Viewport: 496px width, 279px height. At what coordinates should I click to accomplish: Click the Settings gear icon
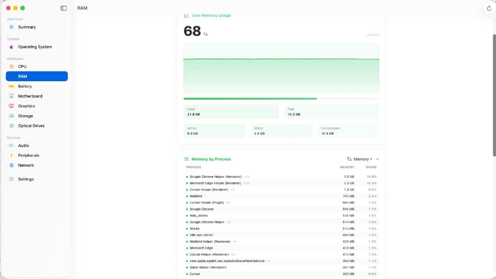point(12,179)
